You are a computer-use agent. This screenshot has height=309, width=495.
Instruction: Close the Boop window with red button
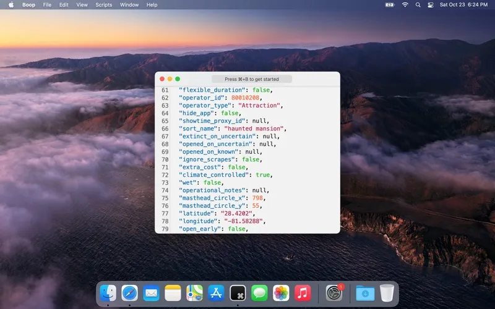click(x=162, y=79)
